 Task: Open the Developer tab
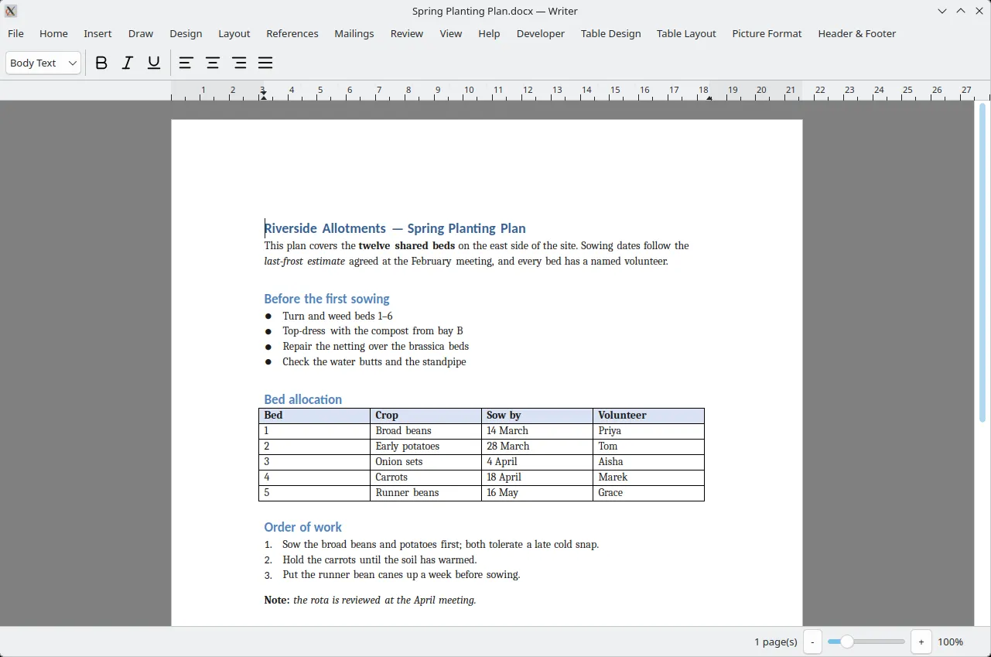click(541, 34)
